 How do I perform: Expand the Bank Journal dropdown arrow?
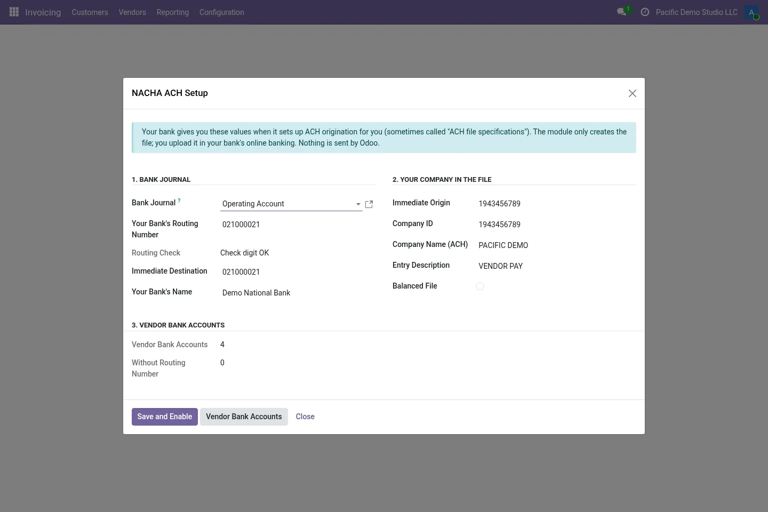pos(358,204)
